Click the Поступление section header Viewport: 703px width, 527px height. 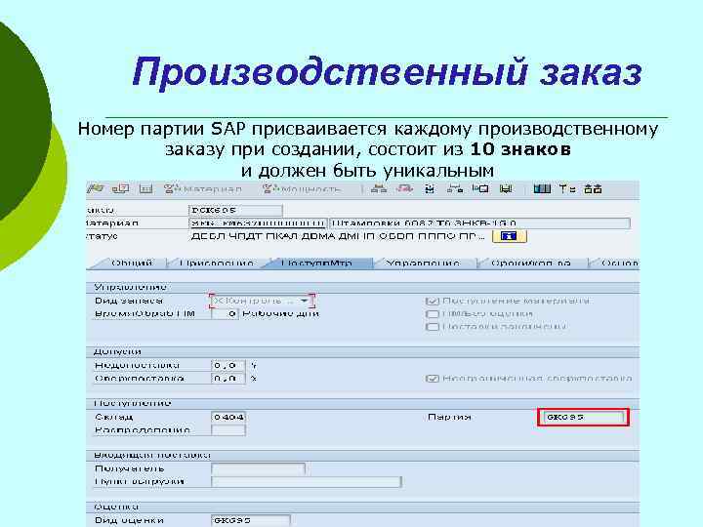pyautogui.click(x=132, y=403)
